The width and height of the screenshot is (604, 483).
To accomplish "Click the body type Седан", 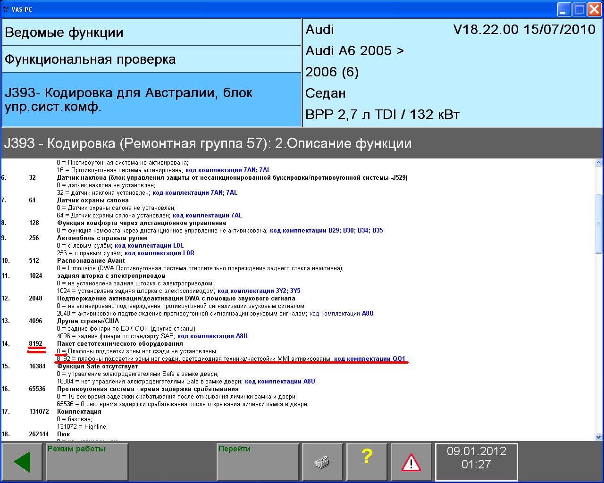I will (326, 93).
